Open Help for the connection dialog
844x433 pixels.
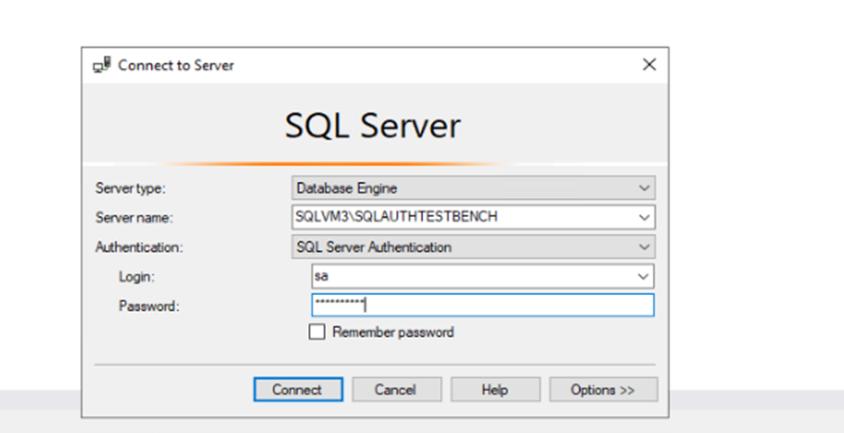(496, 389)
